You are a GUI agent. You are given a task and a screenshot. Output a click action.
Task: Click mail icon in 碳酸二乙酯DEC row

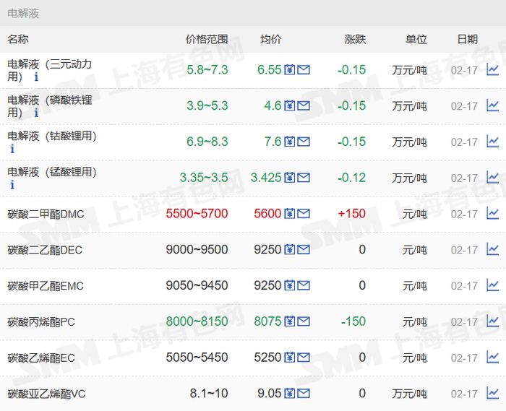tap(304, 249)
